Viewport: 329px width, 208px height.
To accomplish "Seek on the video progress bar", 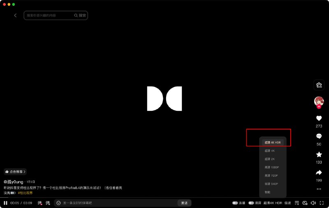I will point(164,197).
